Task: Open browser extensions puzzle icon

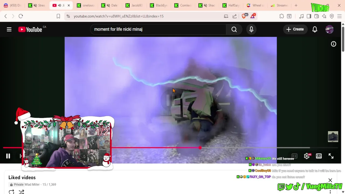Action: coord(282,16)
